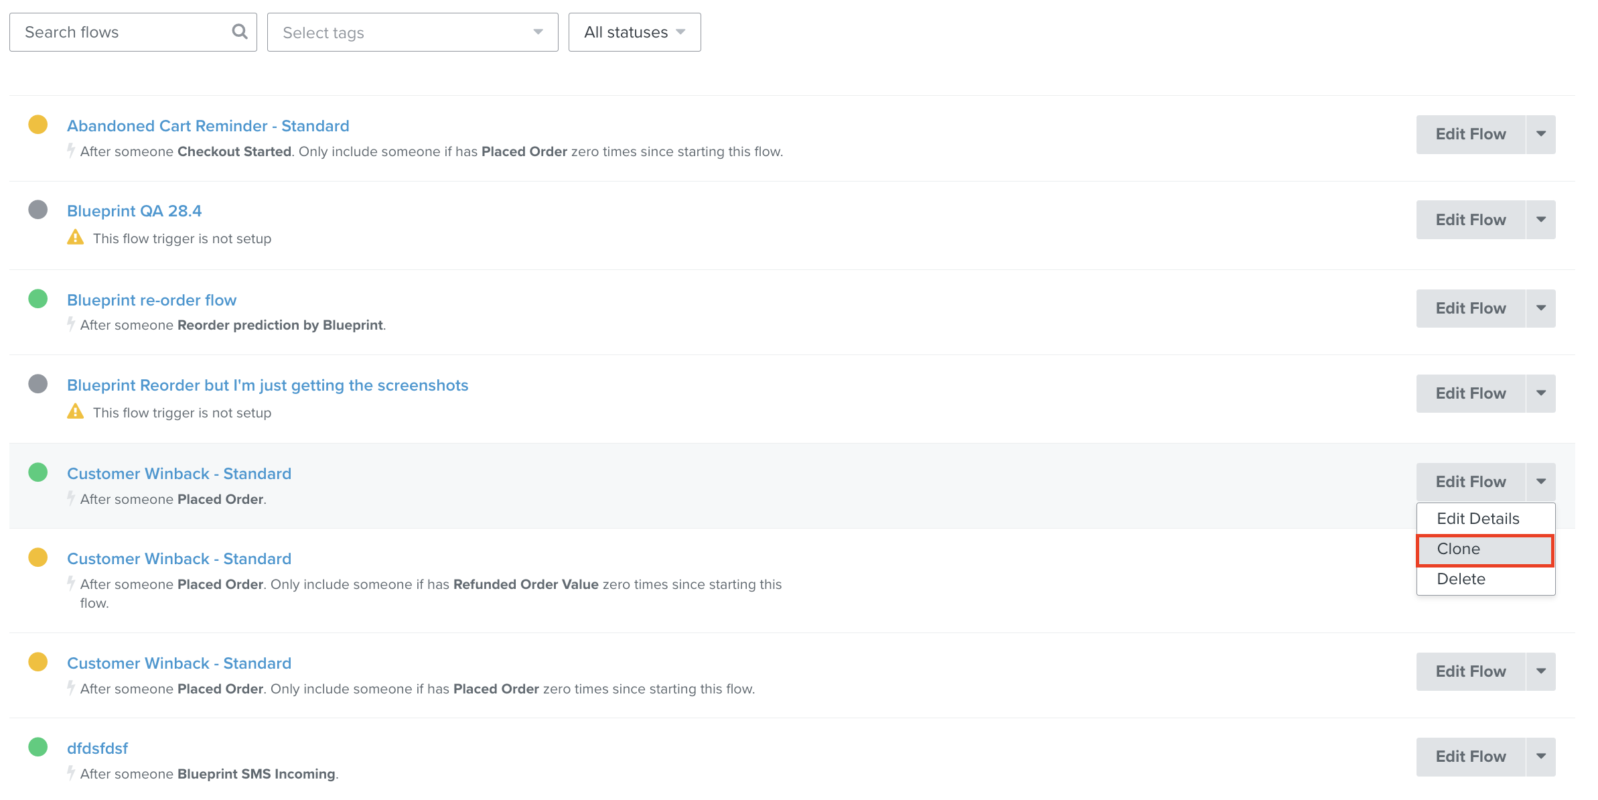Click green status dot for dfdsfdsf flow

tap(38, 746)
